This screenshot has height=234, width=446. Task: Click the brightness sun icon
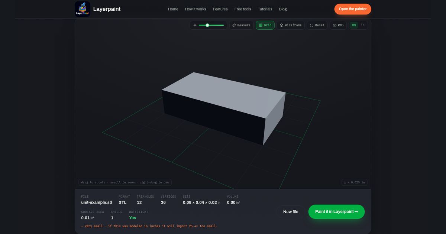(195, 25)
